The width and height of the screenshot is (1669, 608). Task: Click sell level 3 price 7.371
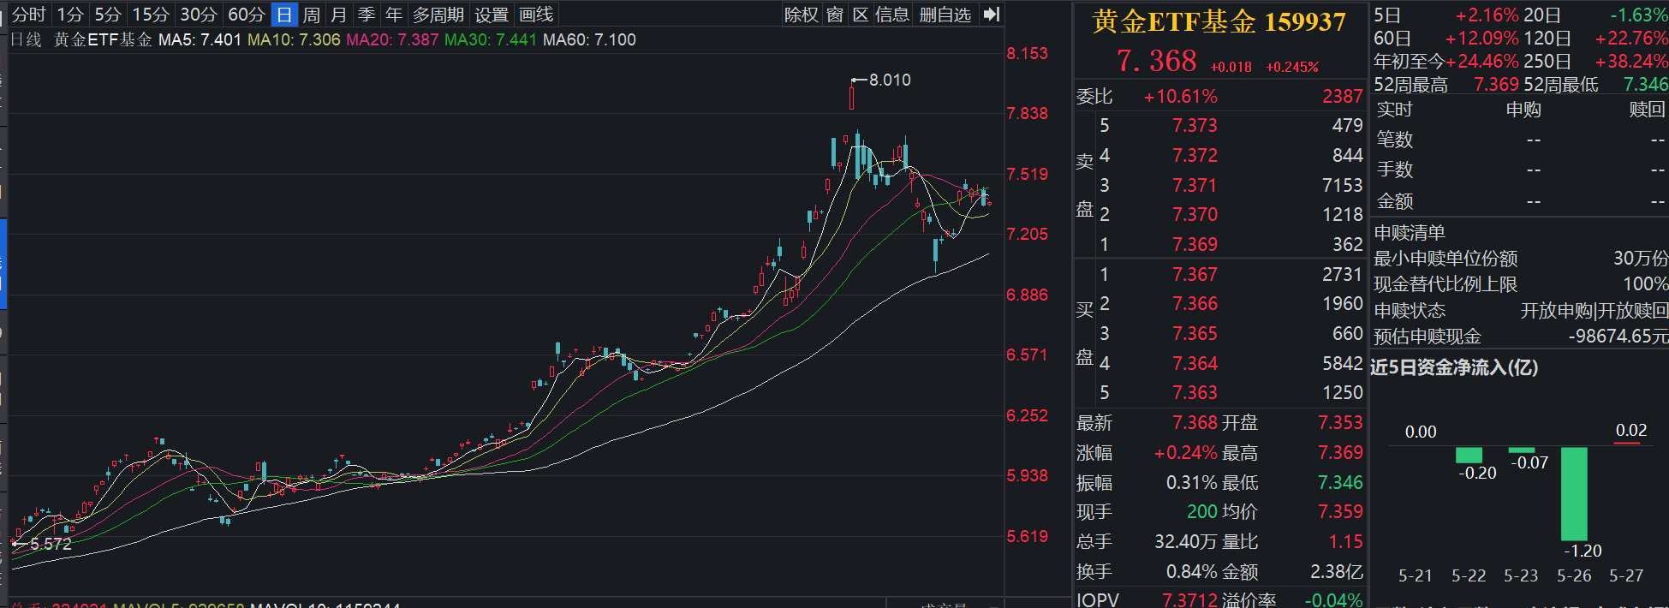point(1195,185)
